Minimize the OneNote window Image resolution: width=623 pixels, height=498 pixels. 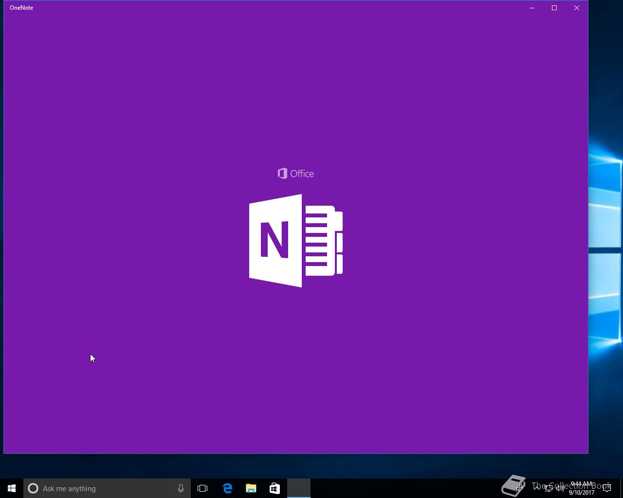tap(532, 8)
